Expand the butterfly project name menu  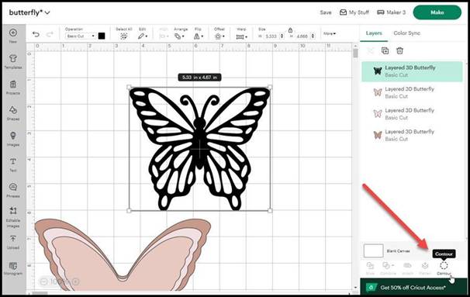(x=47, y=12)
